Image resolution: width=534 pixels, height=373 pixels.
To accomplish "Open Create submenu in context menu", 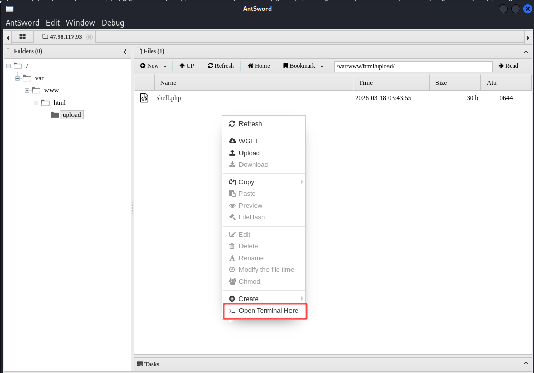I will pyautogui.click(x=263, y=299).
